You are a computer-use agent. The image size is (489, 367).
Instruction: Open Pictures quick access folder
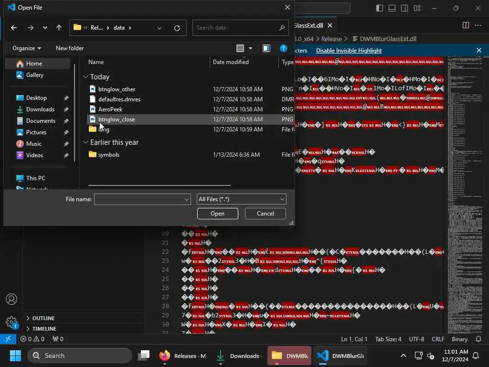pos(37,132)
